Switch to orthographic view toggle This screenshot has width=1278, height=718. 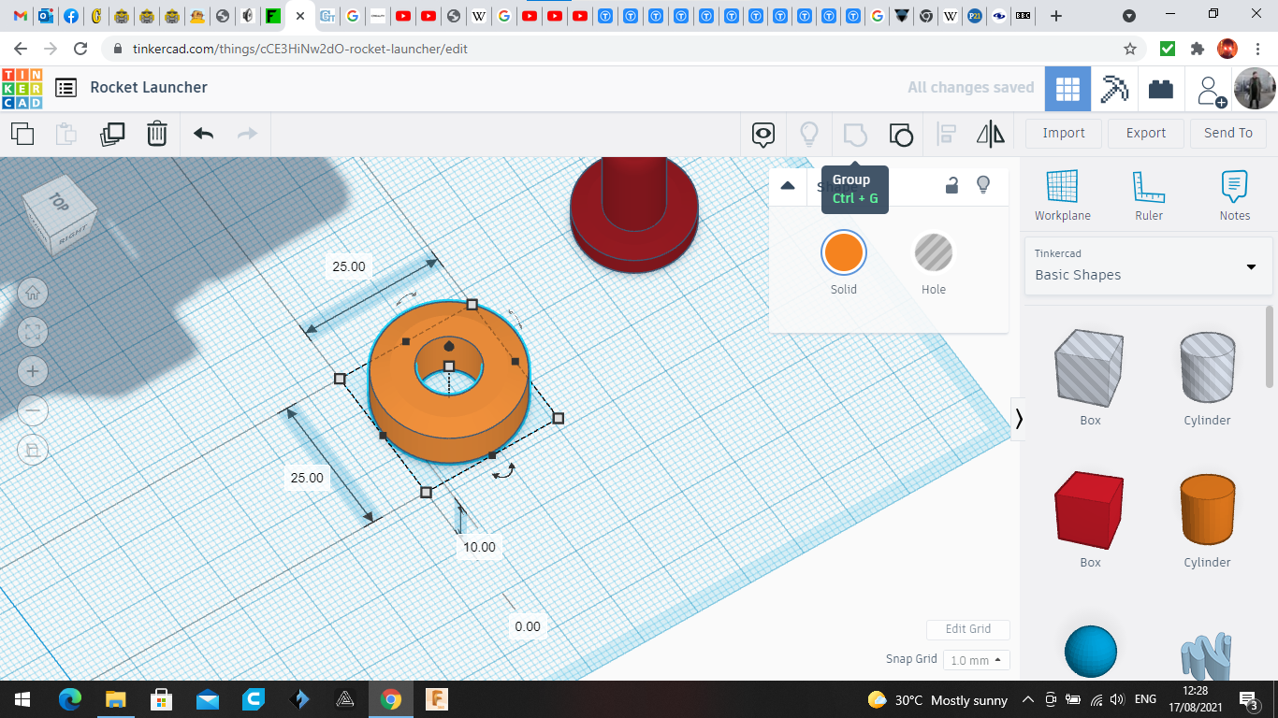(33, 450)
